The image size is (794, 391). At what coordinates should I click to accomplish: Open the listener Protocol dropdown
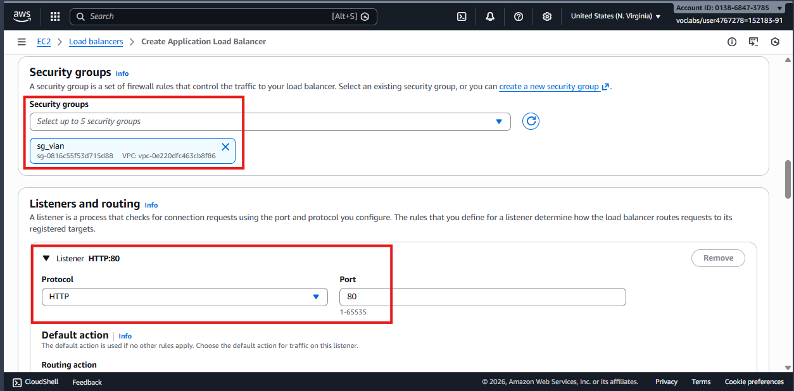coord(184,297)
